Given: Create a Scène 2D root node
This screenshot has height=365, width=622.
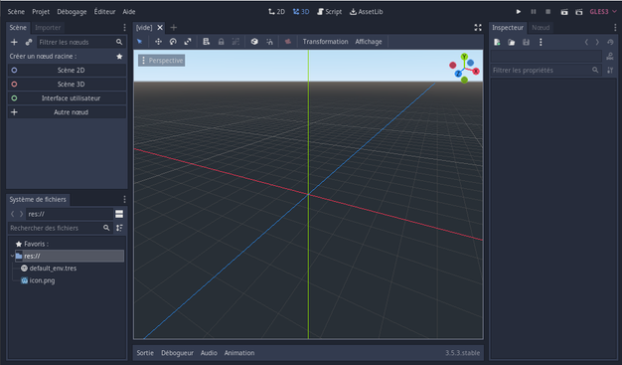Looking at the screenshot, I should point(67,71).
